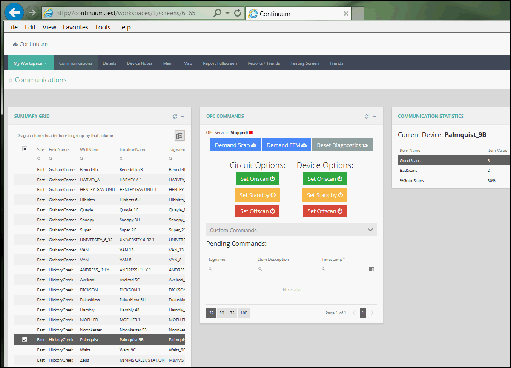Click the WellName filter search field

tap(98, 159)
